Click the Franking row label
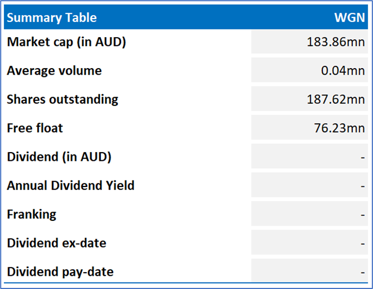This screenshot has height=289, width=373. (32, 214)
